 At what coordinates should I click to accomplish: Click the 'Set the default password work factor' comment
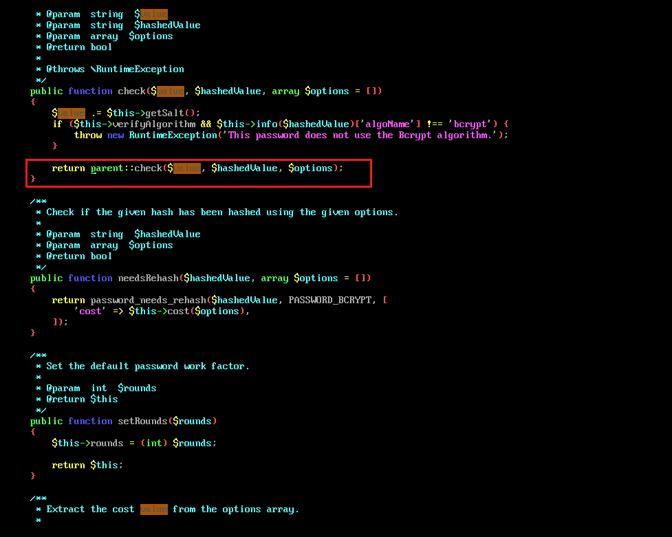click(x=148, y=366)
